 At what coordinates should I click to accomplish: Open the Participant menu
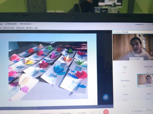[20, 28]
